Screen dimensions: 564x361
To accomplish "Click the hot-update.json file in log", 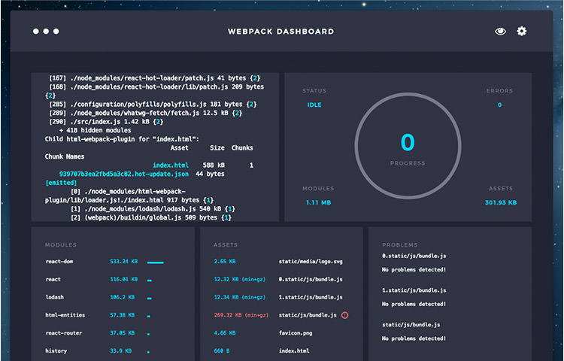I will pos(124,174).
